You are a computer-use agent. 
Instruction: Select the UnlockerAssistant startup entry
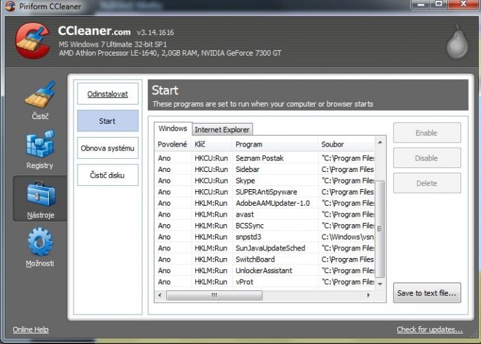pos(265,270)
